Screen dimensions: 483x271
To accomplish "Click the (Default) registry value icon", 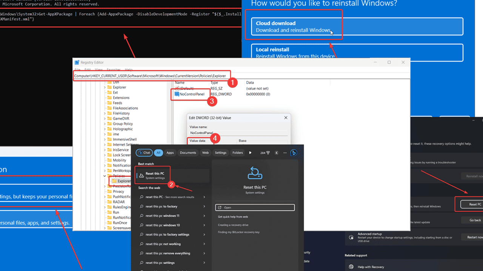I will click(x=177, y=88).
